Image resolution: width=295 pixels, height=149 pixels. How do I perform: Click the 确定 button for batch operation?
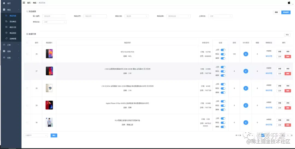tap(54, 135)
